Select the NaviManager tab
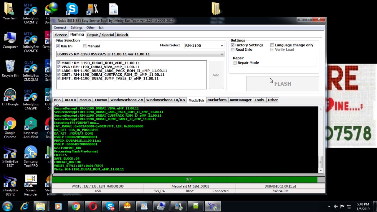 [241, 100]
